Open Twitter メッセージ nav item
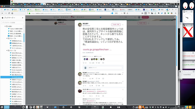This screenshot has height=109, width=195. [x=80, y=17]
